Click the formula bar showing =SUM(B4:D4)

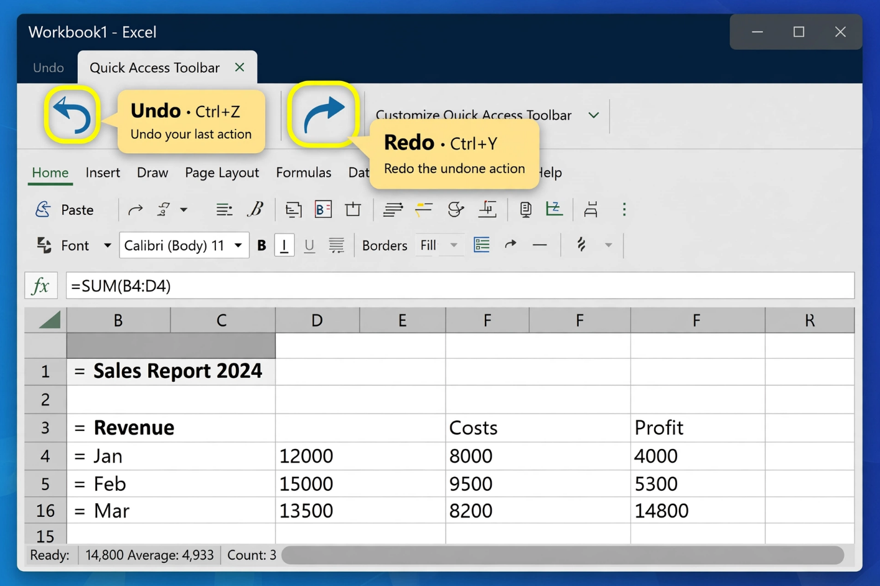pos(460,286)
